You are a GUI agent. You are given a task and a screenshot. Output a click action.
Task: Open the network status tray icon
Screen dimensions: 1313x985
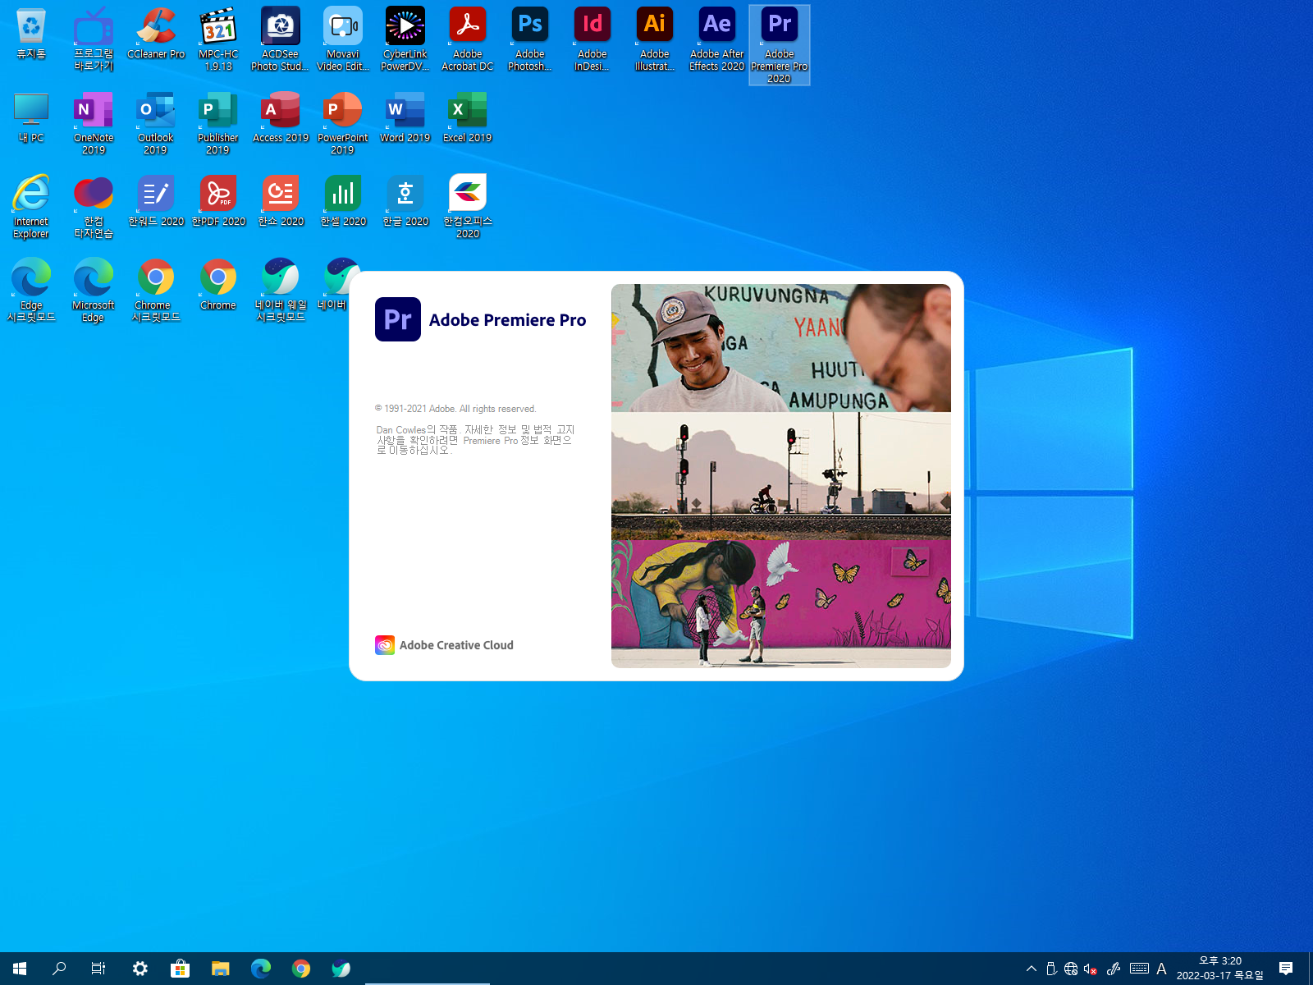coord(1071,969)
